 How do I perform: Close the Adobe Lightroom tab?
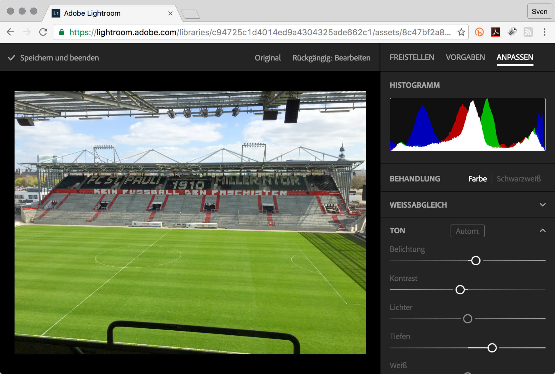click(170, 13)
